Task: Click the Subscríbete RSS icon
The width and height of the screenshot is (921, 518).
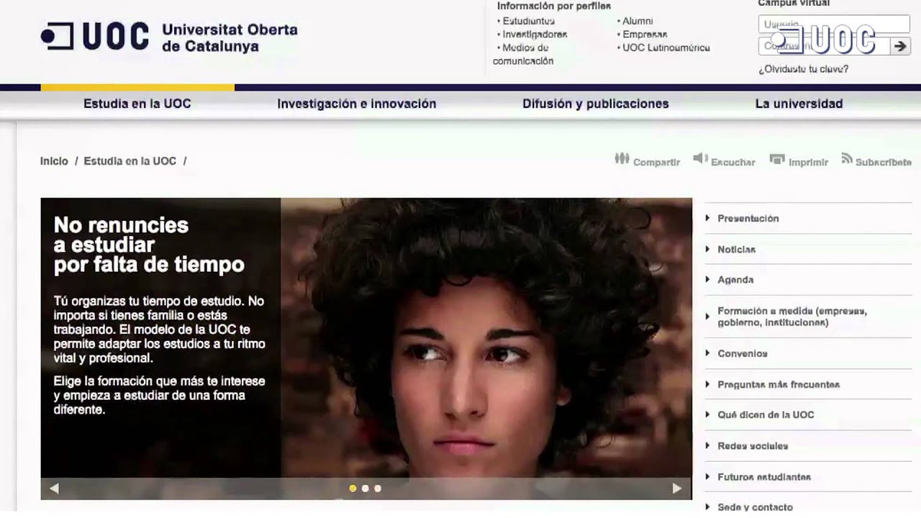Action: pos(847,158)
